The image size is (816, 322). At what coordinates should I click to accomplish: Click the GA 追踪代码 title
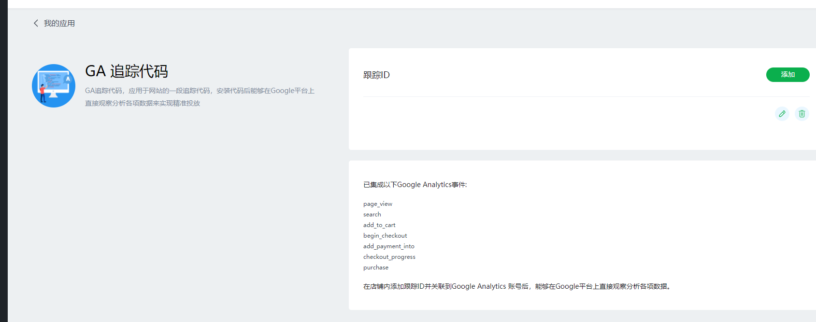[127, 71]
